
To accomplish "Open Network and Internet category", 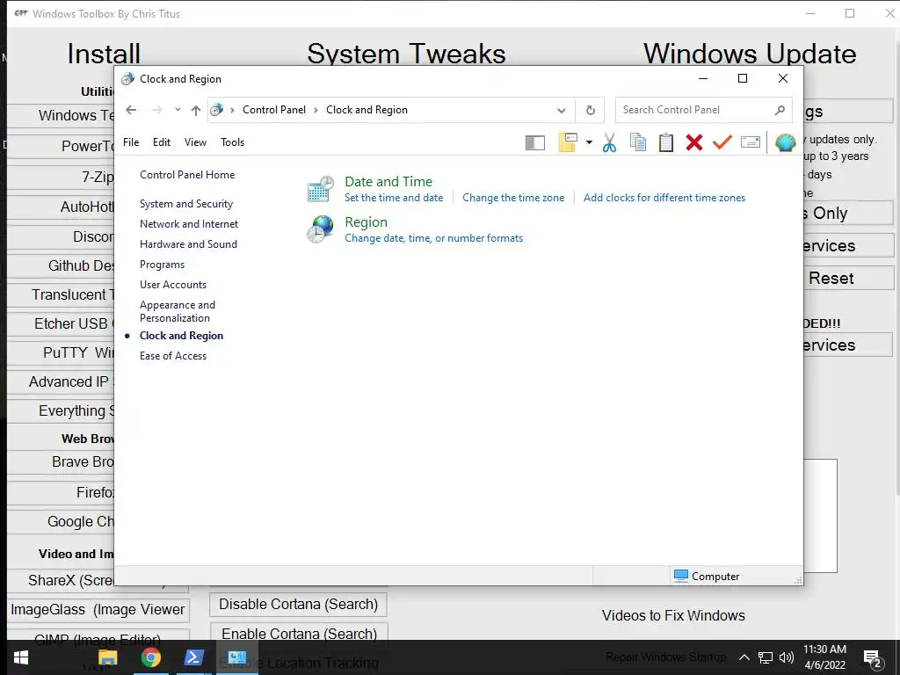I will tap(189, 224).
